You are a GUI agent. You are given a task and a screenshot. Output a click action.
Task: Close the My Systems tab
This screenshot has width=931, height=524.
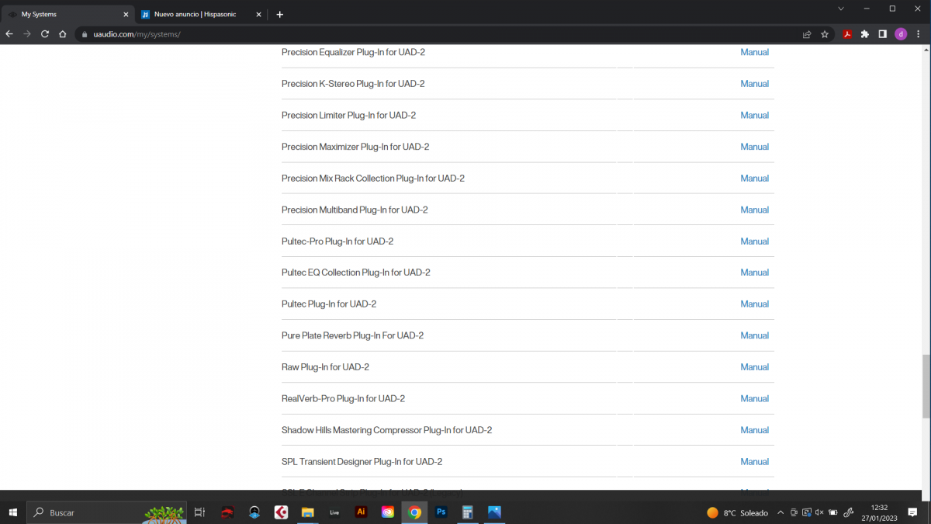126,14
